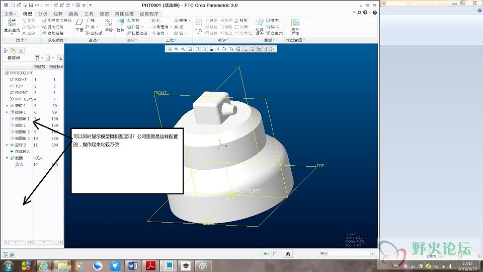Select the 边界混合 boundary blend tool

pyautogui.click(x=260, y=26)
